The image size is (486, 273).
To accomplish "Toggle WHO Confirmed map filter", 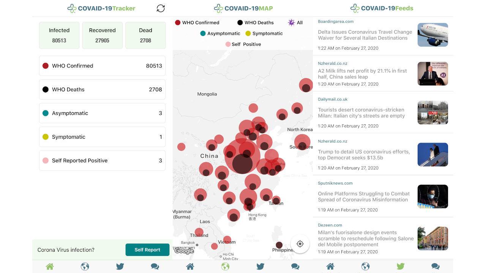I will click(197, 22).
